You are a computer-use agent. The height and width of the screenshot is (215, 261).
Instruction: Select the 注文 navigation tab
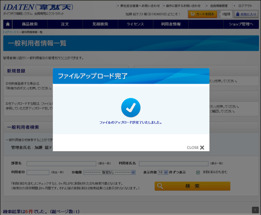65,24
